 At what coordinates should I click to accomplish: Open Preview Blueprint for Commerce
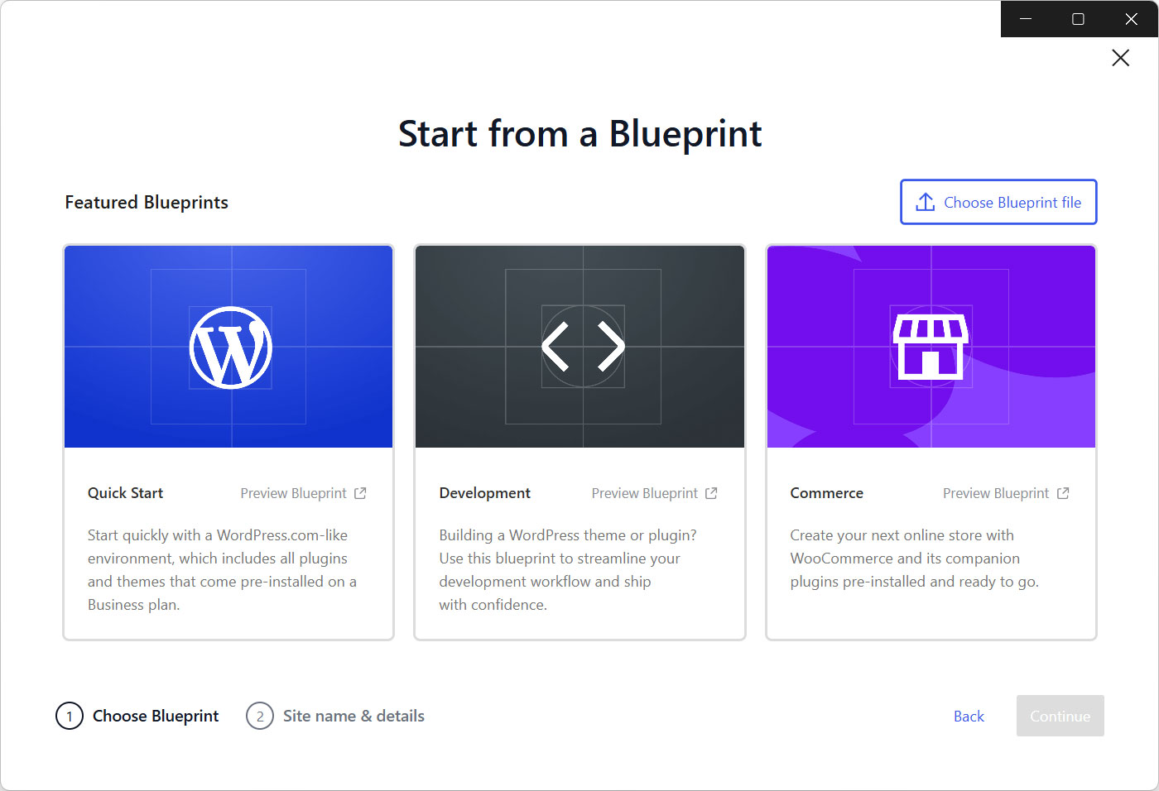pyautogui.click(x=996, y=492)
